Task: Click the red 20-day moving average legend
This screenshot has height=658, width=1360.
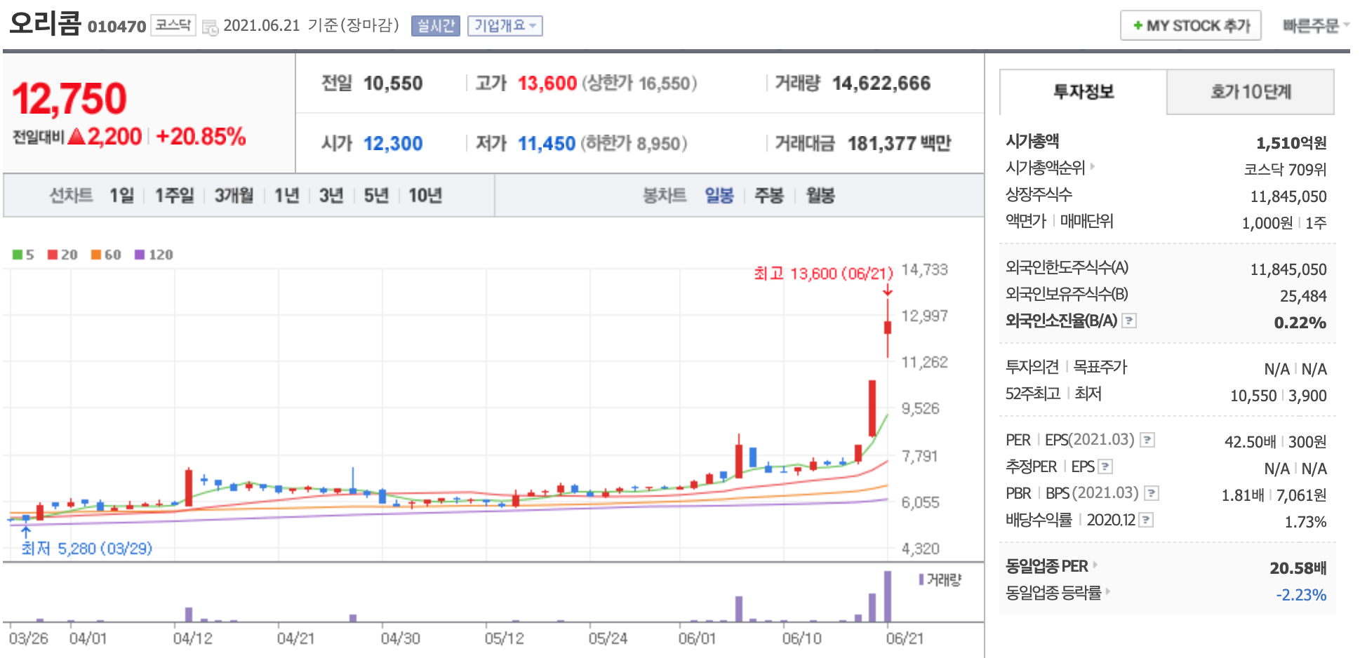Action: tap(62, 255)
